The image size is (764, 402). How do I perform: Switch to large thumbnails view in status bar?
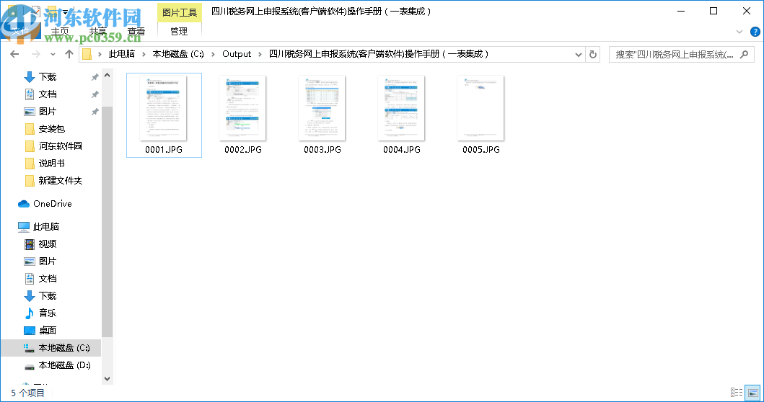click(x=752, y=392)
